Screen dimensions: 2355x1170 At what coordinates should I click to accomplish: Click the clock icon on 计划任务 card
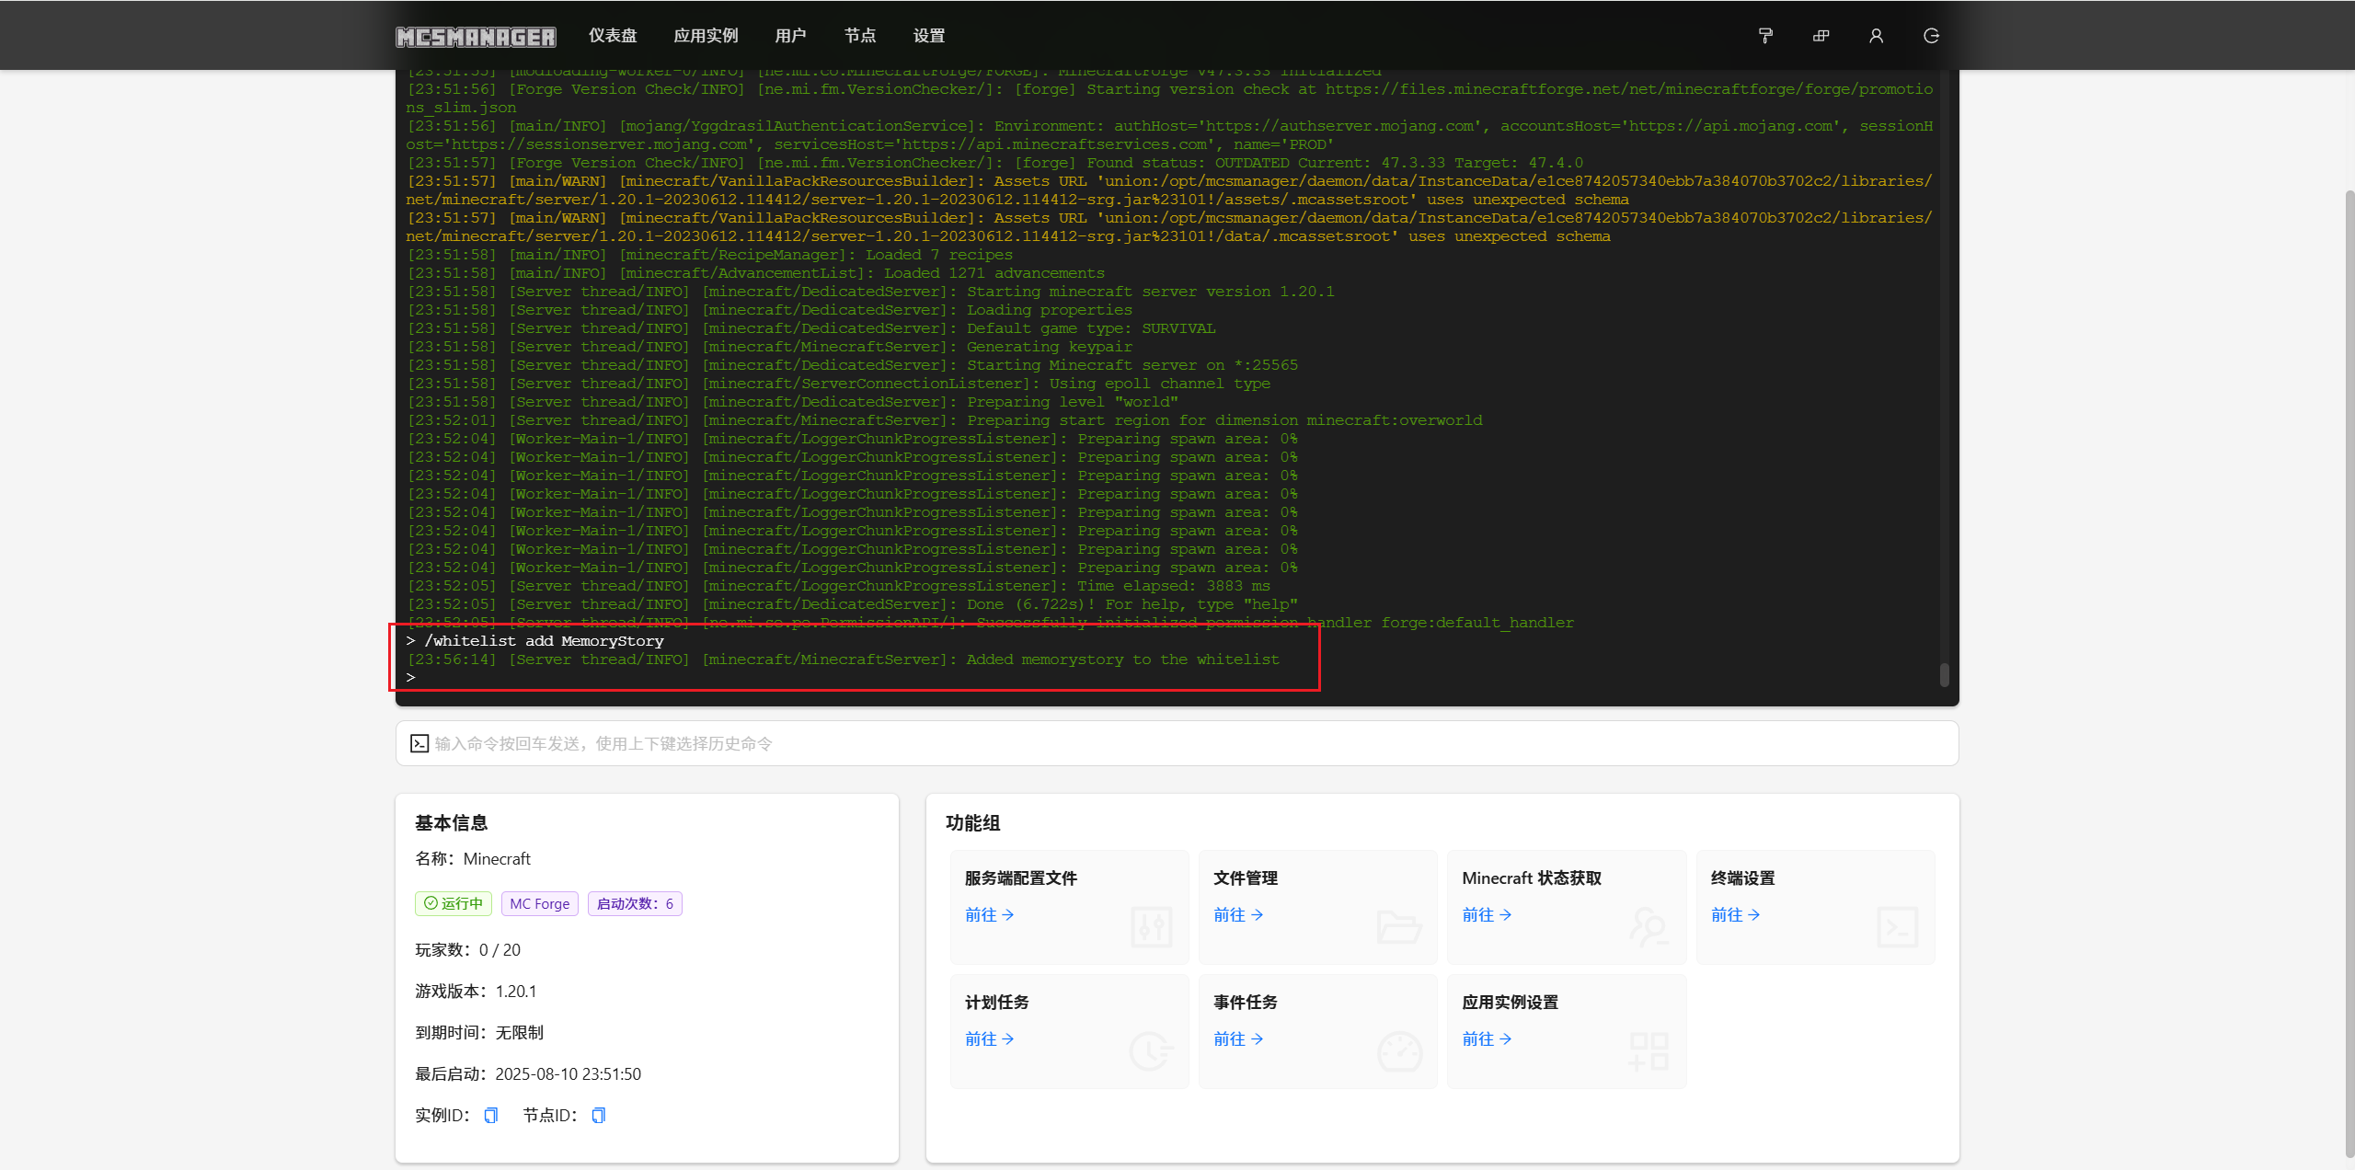1151,1051
